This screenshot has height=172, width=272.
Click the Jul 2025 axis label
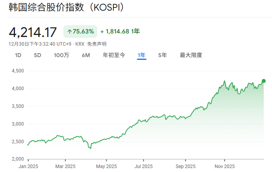[144, 166]
